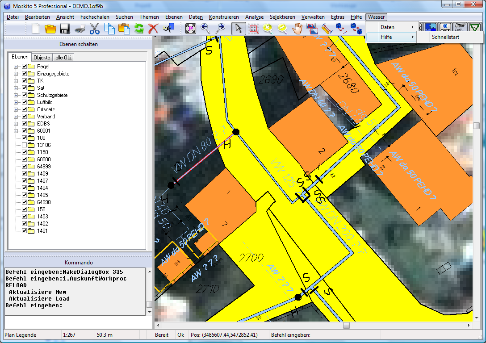Select the arrow pointer tool
486x343 pixels.
(x=239, y=29)
